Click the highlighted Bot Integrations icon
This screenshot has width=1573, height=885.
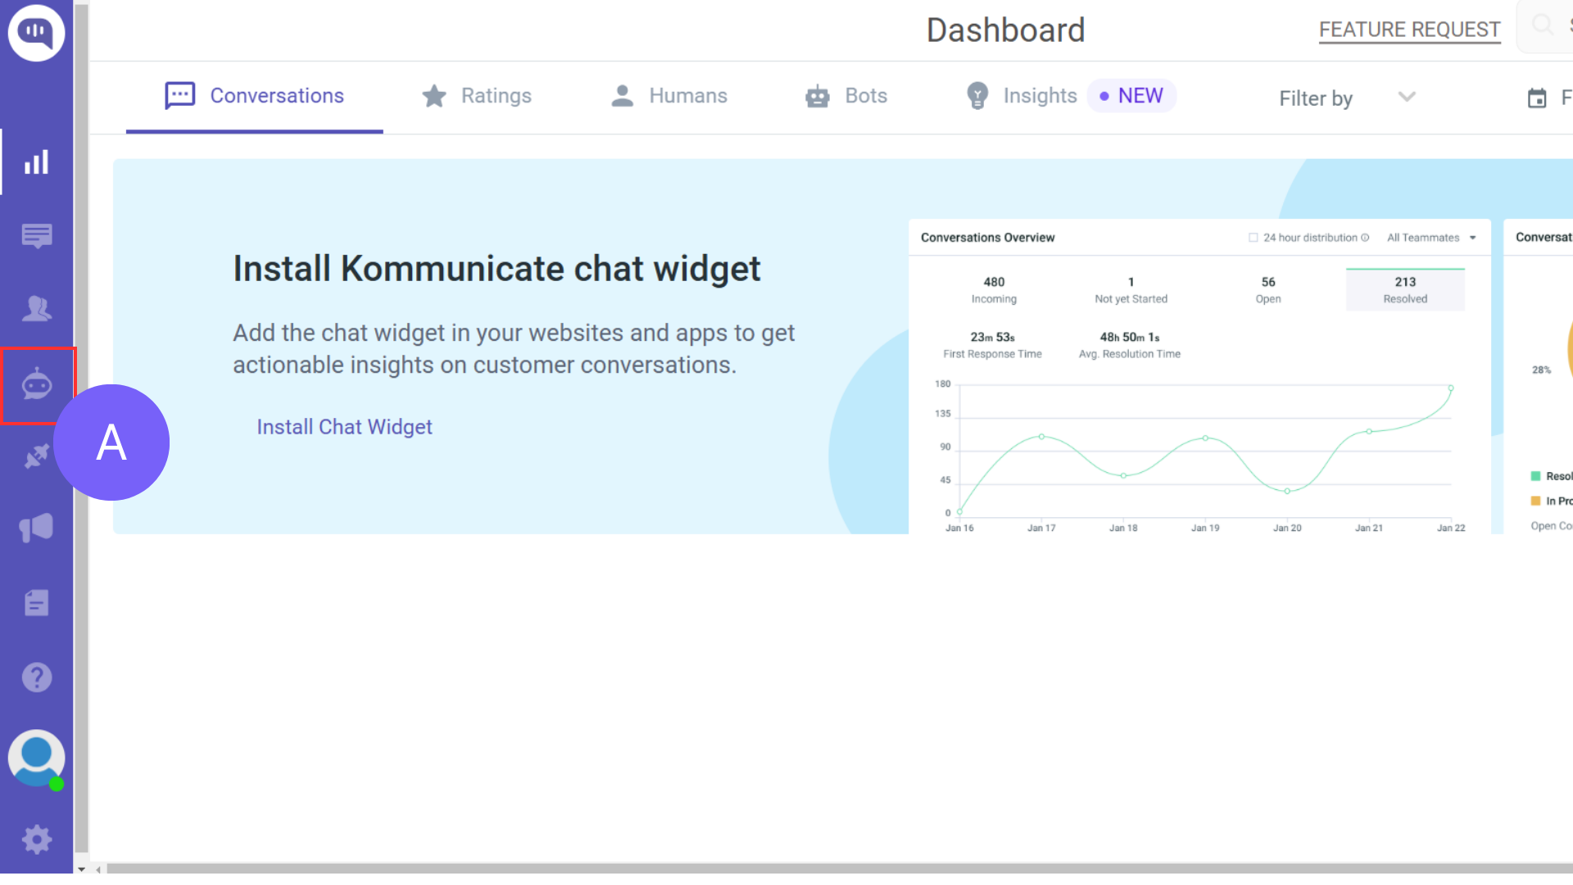37,385
